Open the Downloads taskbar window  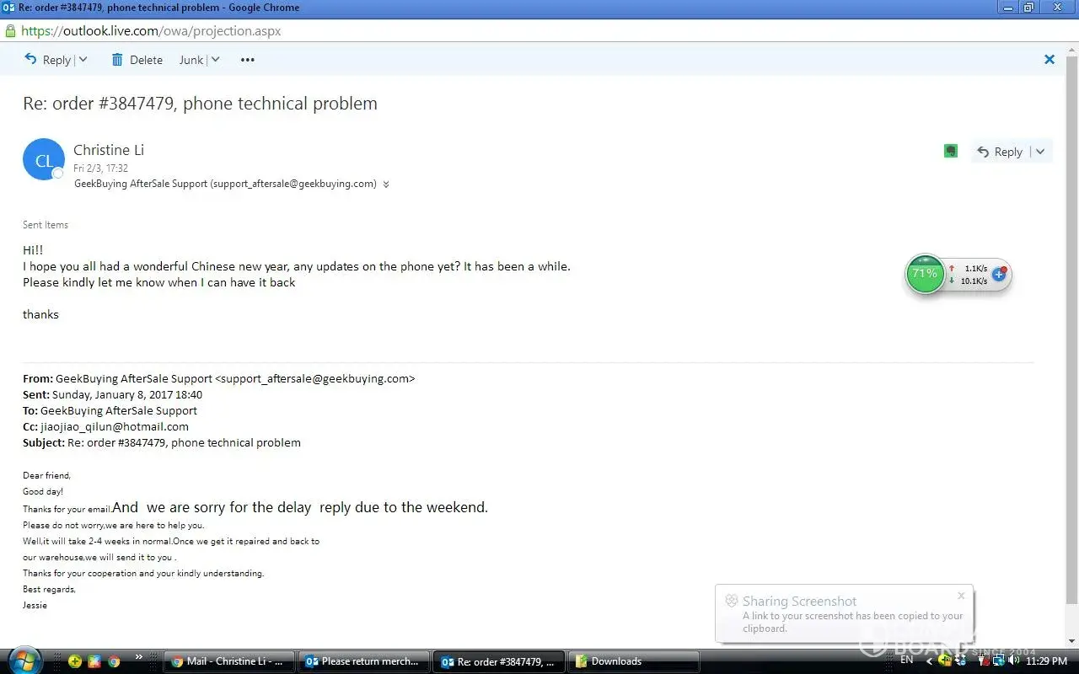(634, 661)
